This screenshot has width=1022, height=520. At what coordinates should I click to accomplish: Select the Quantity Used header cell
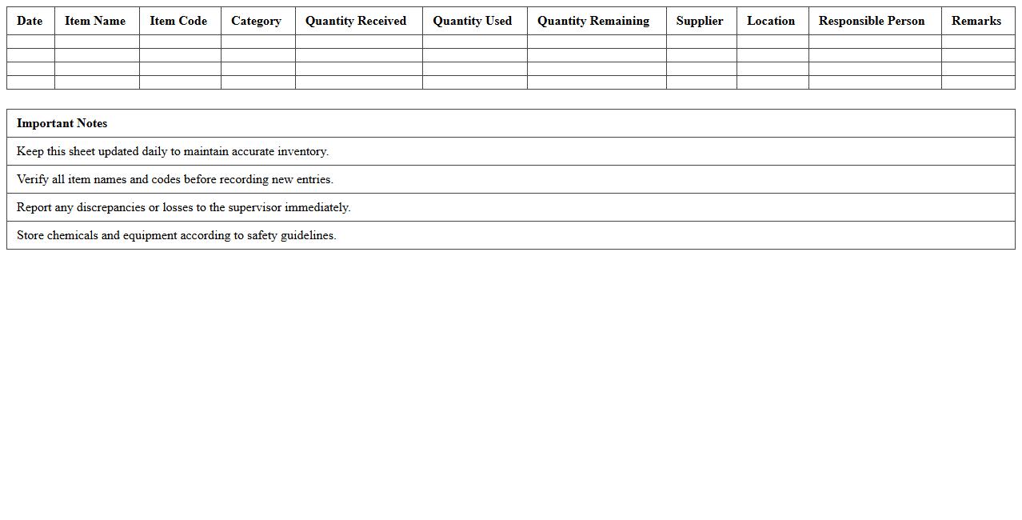[x=473, y=21]
